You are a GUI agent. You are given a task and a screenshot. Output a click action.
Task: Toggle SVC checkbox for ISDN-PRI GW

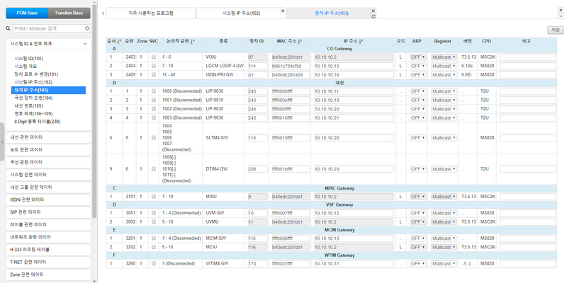154,75
